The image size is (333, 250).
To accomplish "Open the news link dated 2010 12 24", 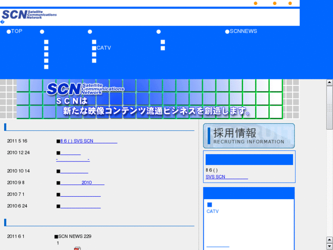I will click(73, 156).
